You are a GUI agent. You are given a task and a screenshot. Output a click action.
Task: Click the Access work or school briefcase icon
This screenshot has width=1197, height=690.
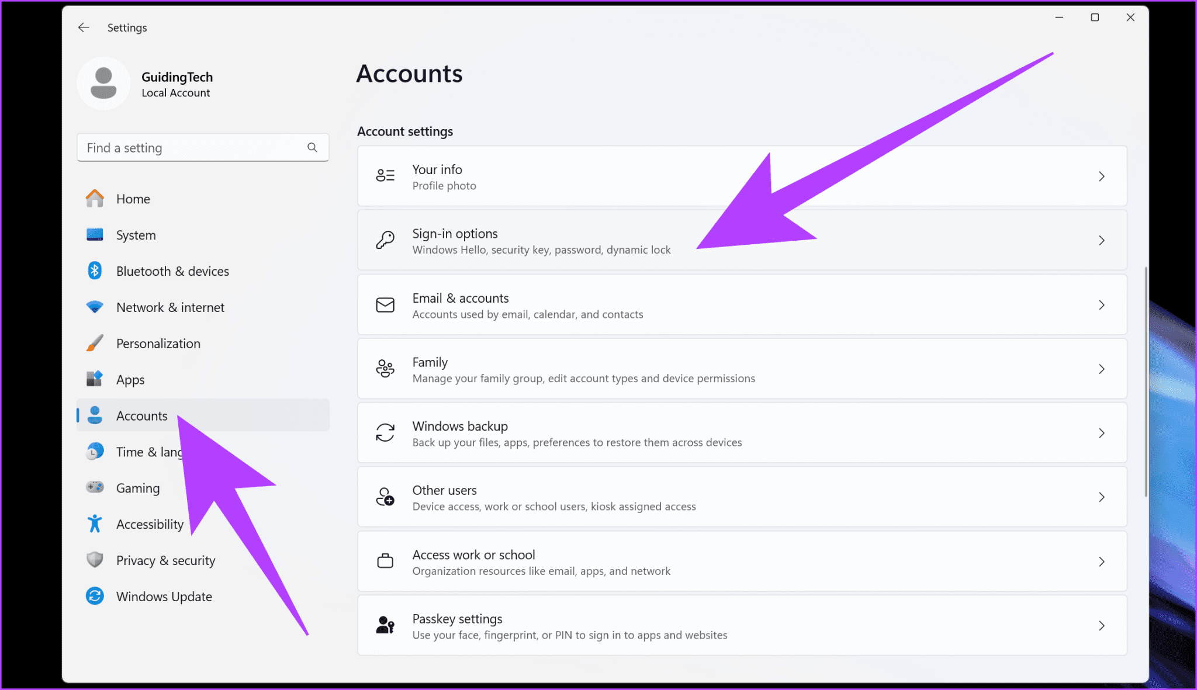point(385,561)
